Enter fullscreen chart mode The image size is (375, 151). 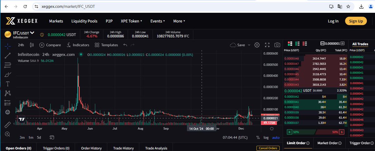click(x=267, y=45)
